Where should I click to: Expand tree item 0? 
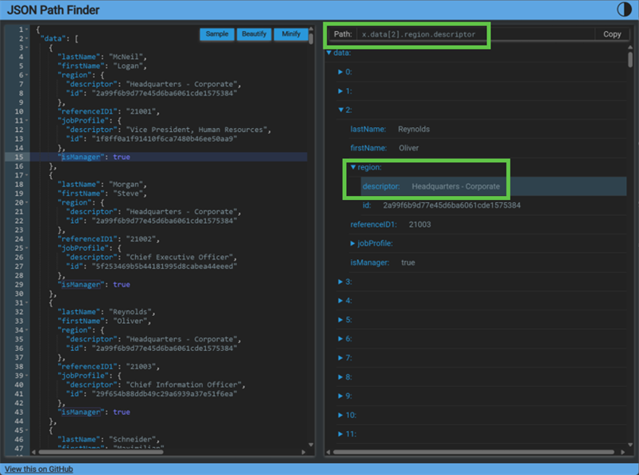[x=340, y=72]
